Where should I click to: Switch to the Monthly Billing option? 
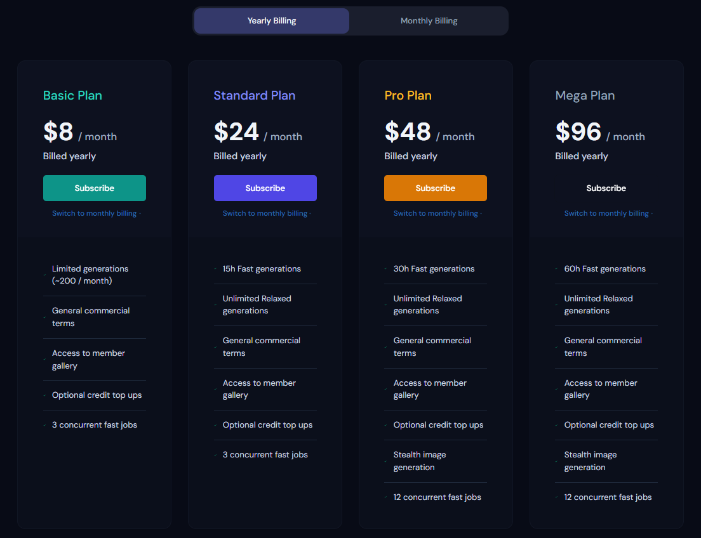pos(429,21)
